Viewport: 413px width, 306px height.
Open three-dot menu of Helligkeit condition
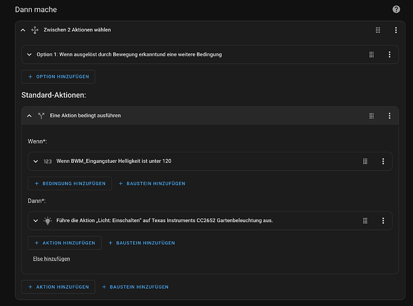tap(383, 161)
